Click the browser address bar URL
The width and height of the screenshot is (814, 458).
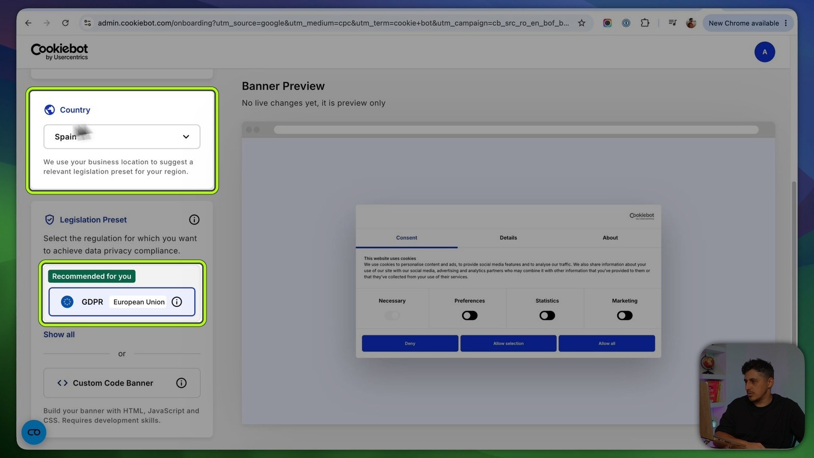point(333,23)
